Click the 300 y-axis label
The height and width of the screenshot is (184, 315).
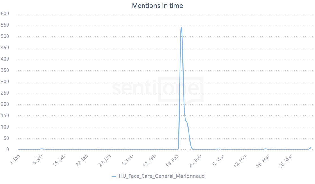pos(5,82)
